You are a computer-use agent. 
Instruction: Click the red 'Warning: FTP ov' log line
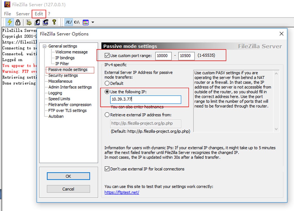click(20, 71)
